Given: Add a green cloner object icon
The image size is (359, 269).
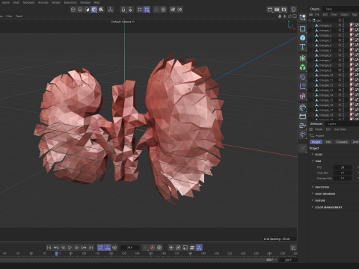Looking at the screenshot, I should click(303, 67).
